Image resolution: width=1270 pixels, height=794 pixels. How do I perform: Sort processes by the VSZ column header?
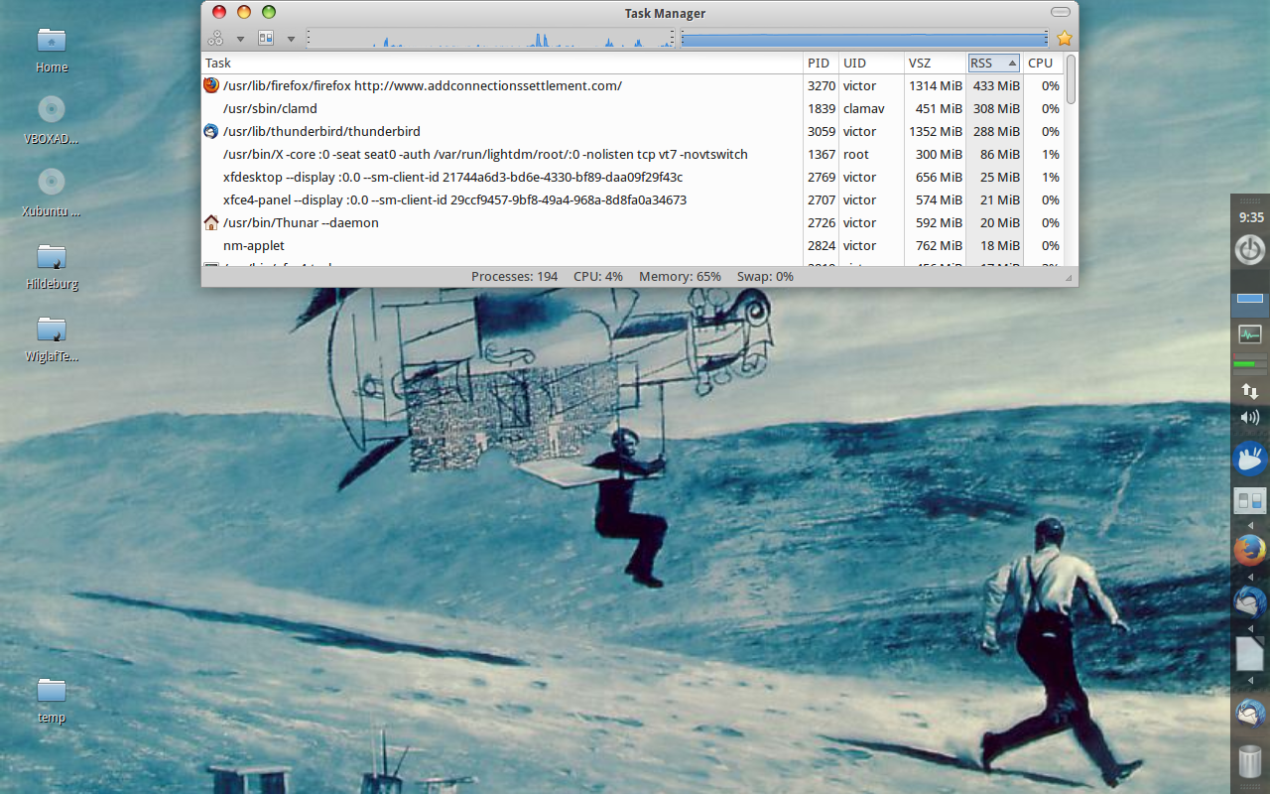point(935,64)
